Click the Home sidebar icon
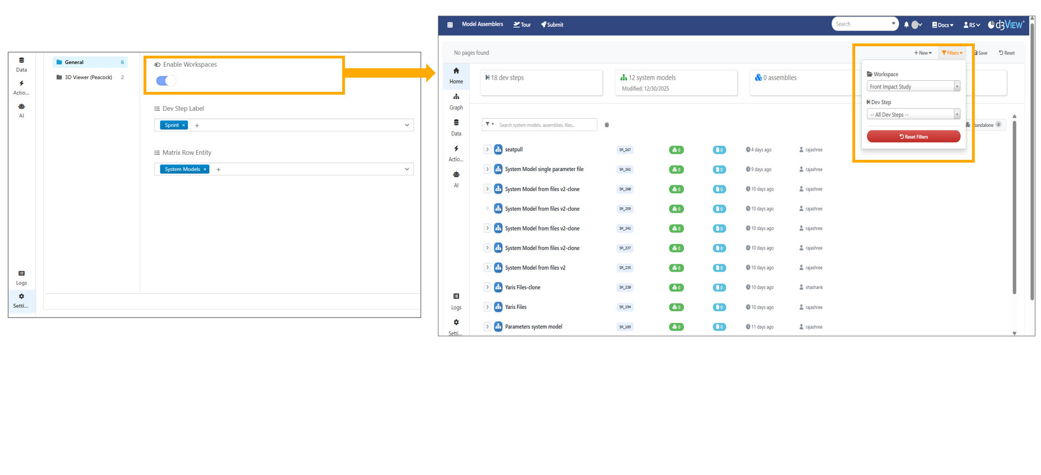This screenshot has width=1041, height=475. coord(456,75)
